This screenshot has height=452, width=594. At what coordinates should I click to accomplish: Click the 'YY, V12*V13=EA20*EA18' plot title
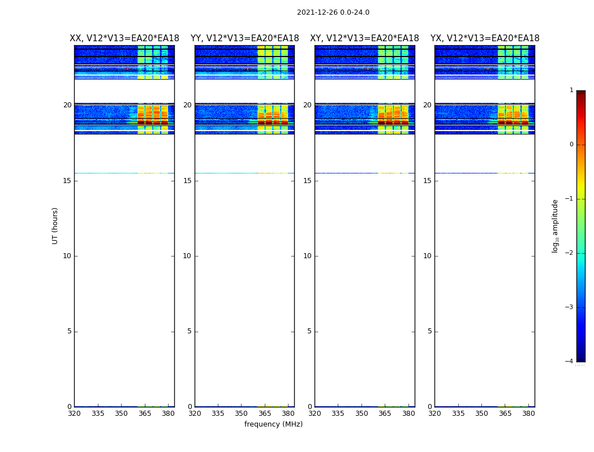(244, 38)
